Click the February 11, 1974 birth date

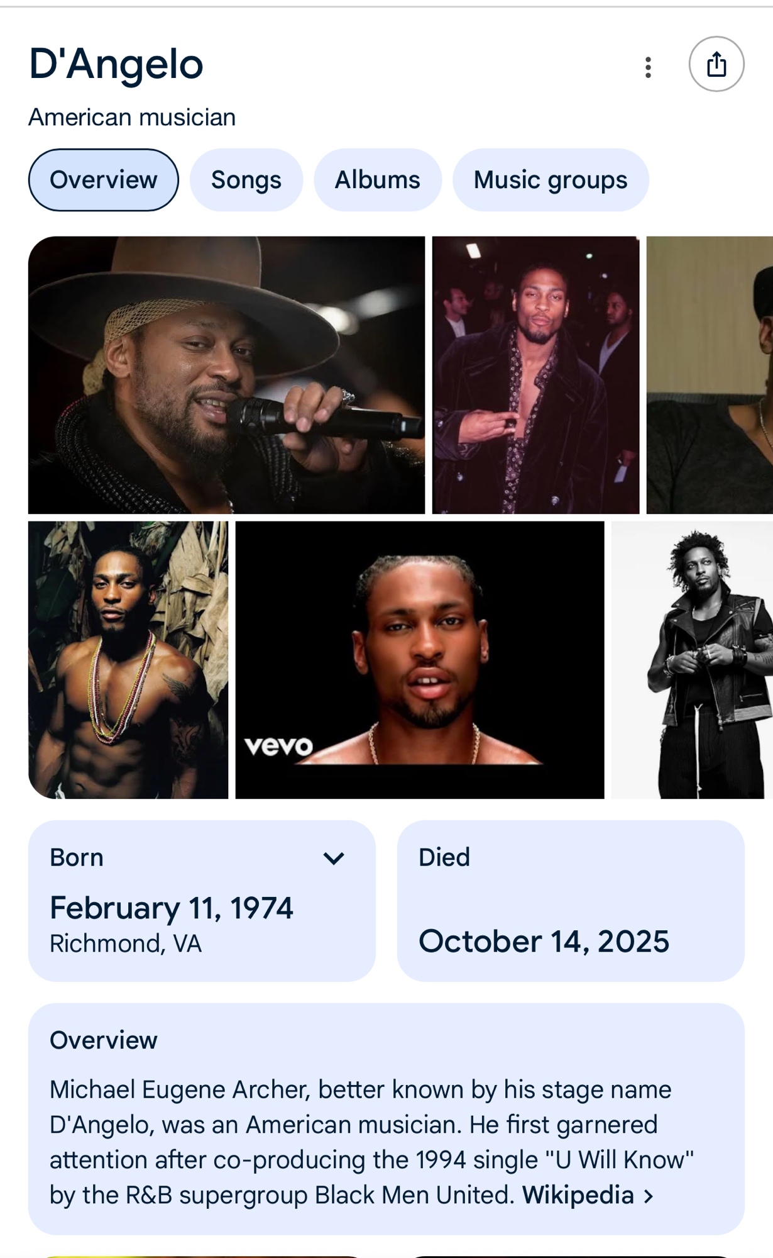point(172,908)
